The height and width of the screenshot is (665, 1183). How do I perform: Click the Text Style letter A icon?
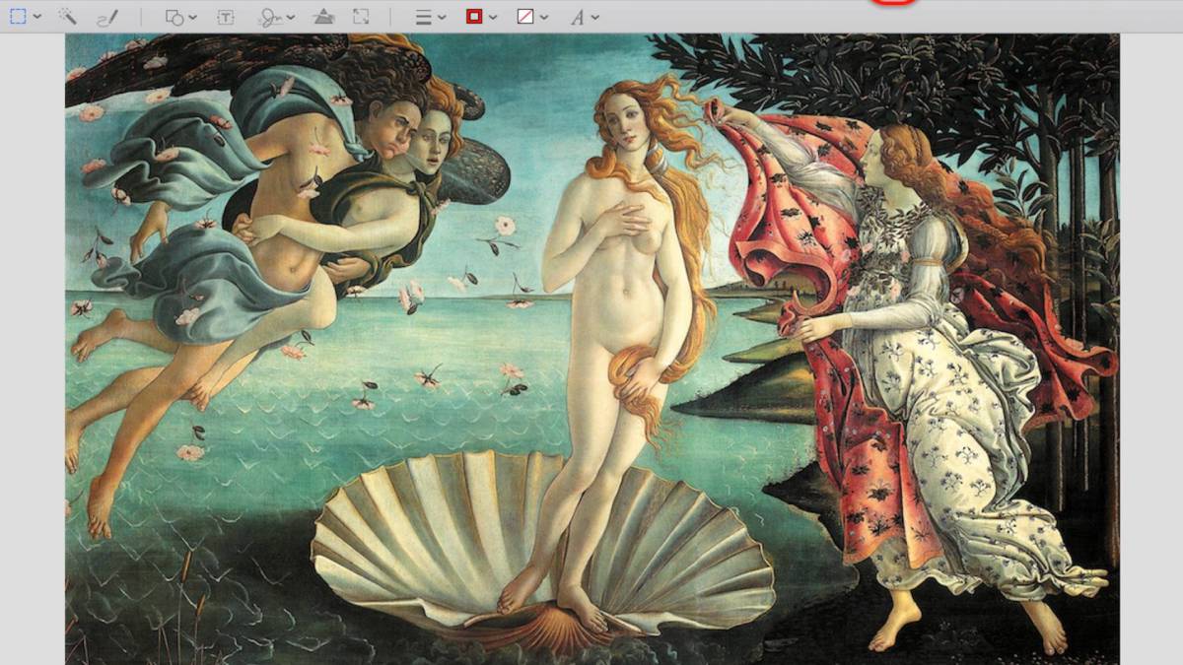577,17
